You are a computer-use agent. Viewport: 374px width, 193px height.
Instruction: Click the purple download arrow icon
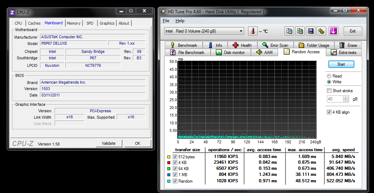(x=333, y=31)
